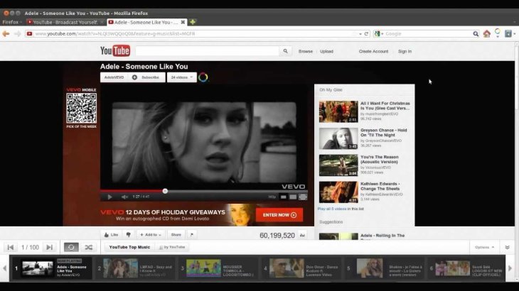Click the Share button
This screenshot has height=291, width=519.
[176, 235]
